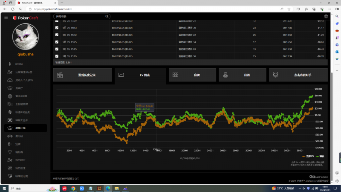Open the Edge sidebar settings gear

coord(336,180)
